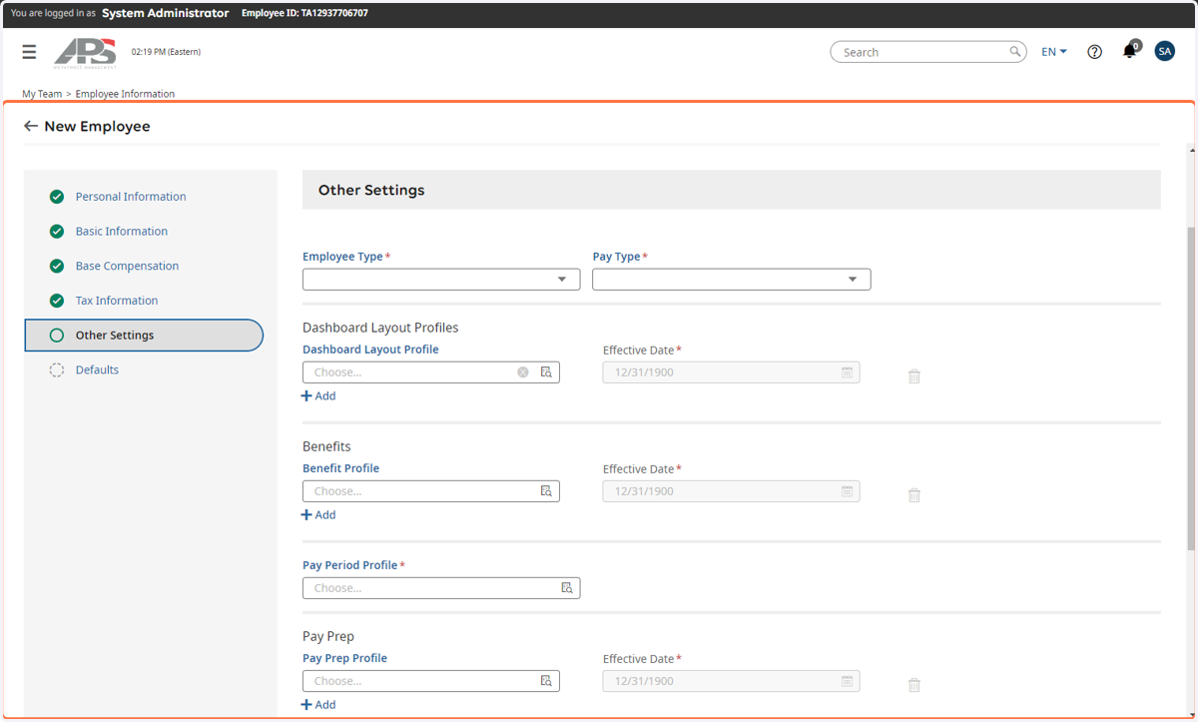Click the System Administrator login text
This screenshot has height=722, width=1198.
pyautogui.click(x=165, y=13)
